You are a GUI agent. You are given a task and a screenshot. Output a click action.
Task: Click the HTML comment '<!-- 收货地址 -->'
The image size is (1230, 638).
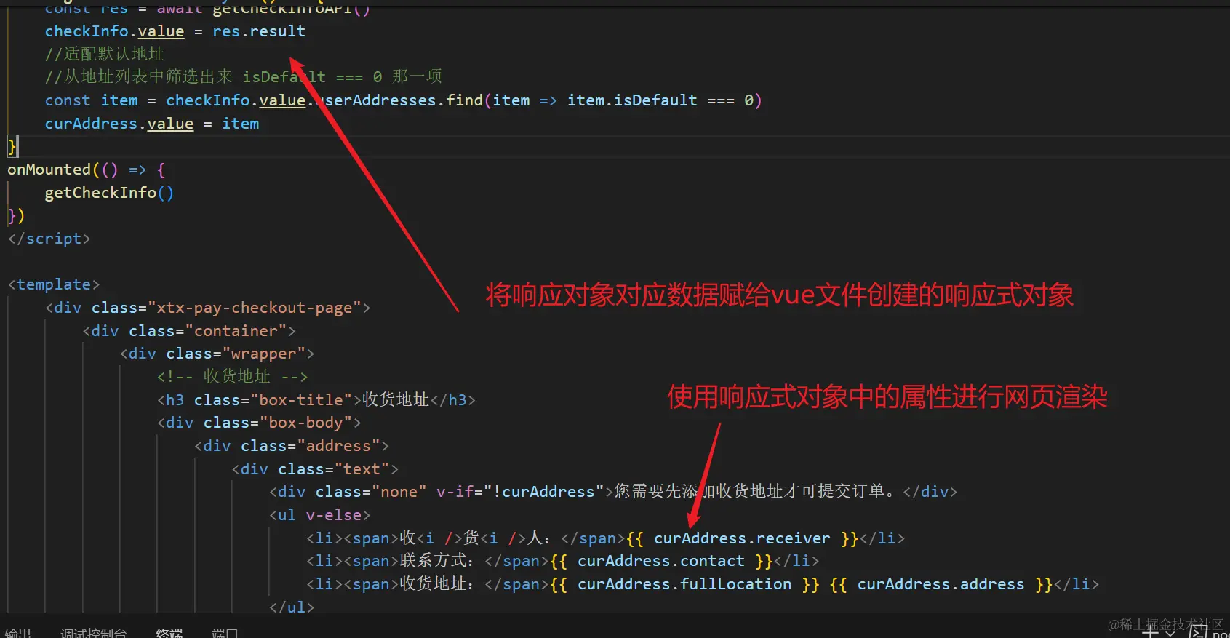pos(232,377)
